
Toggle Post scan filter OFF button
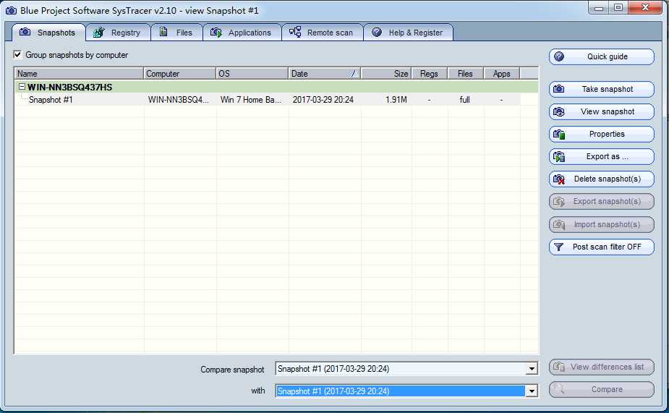(602, 247)
